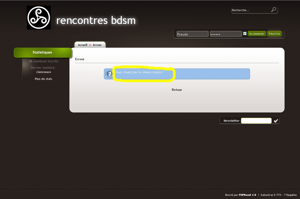Click the red breadcrumb arrow separator

[90, 45]
